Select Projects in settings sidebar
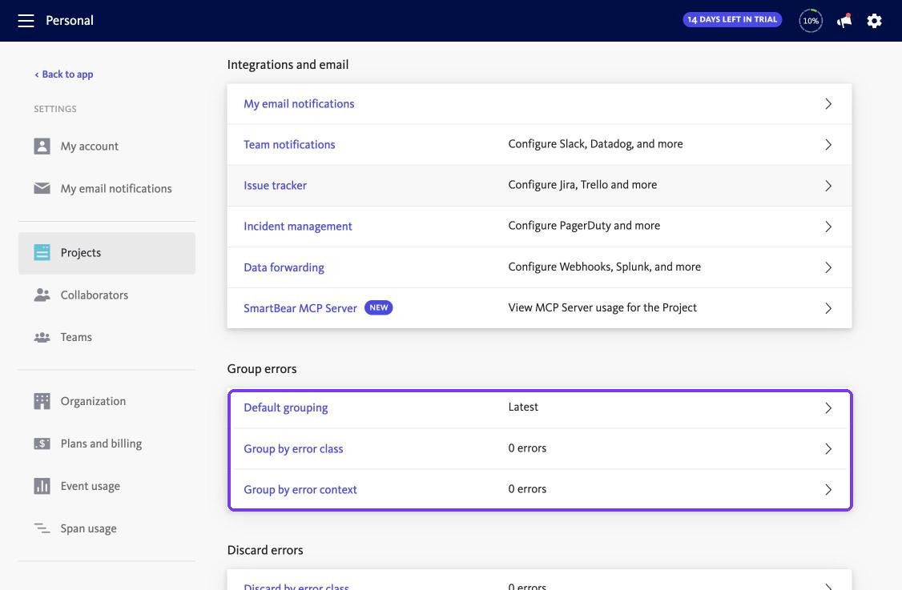Image resolution: width=902 pixels, height=590 pixels. [107, 253]
